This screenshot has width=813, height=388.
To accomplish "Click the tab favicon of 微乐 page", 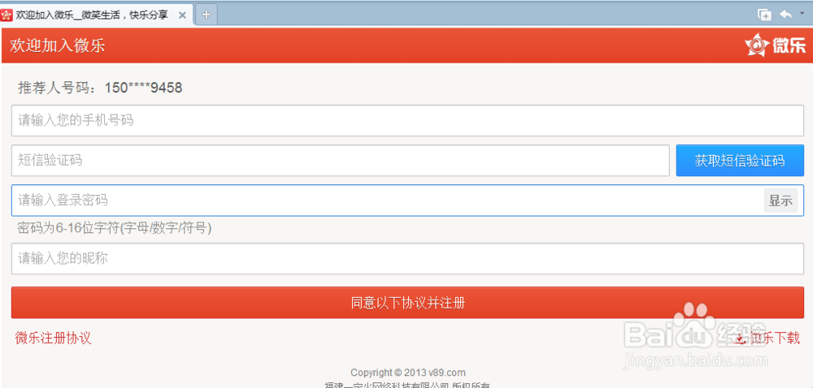I will (x=7, y=15).
